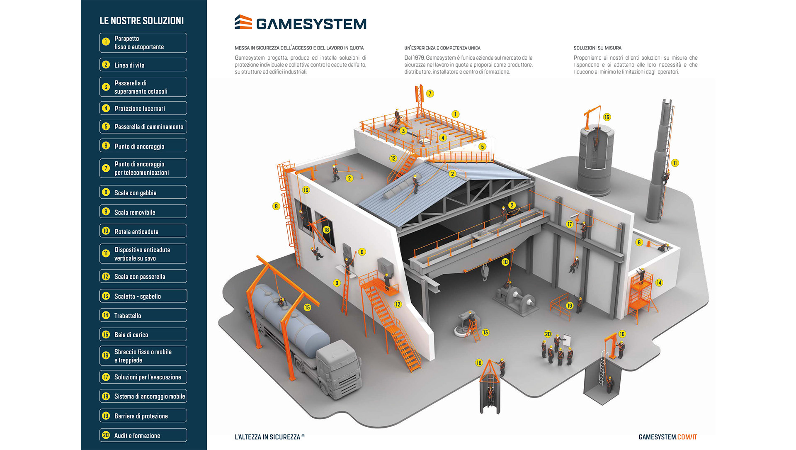Open Dispositivo anticaduta verticale su cavo
Screen dimensions: 796x450
(143, 253)
